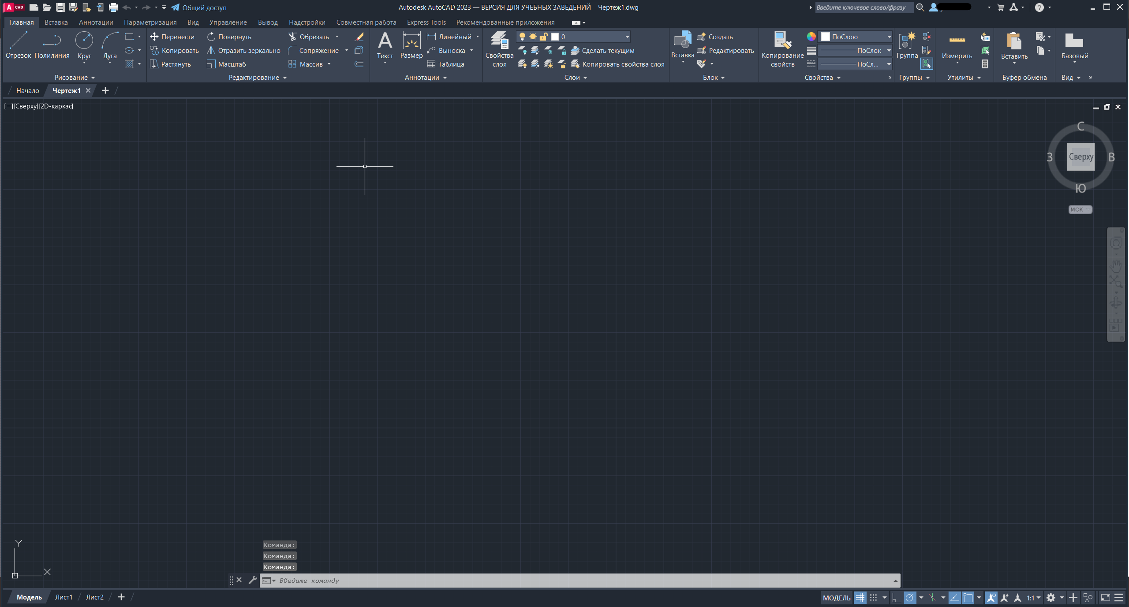Click the Редактировать block button
This screenshot has width=1129, height=607.
[725, 50]
